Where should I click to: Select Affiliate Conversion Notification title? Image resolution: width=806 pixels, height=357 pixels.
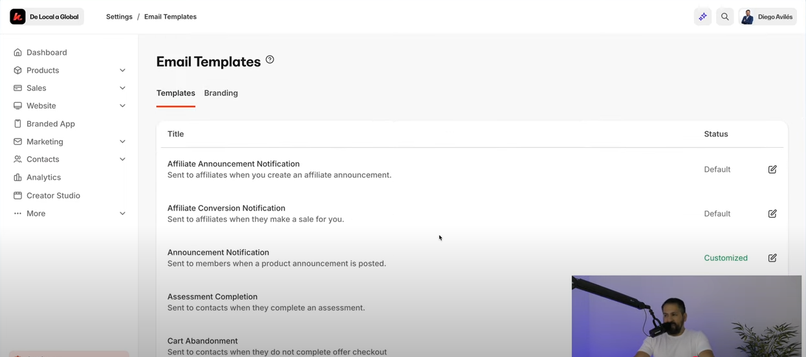226,208
